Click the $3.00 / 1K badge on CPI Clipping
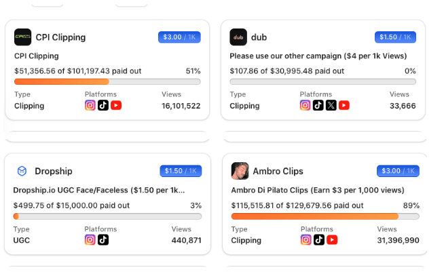Image resolution: width=444 pixels, height=272 pixels. (x=179, y=37)
